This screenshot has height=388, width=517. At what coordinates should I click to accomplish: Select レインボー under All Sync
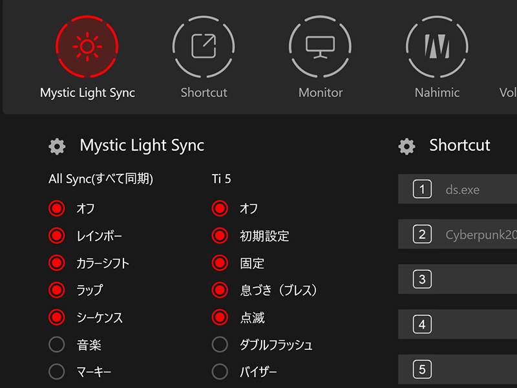(57, 235)
